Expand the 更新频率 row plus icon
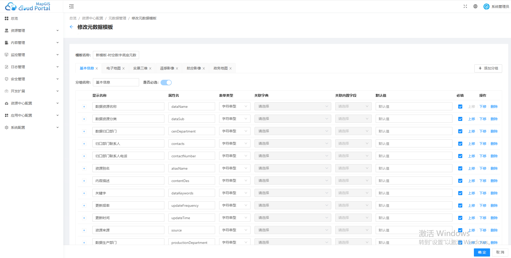 84,205
